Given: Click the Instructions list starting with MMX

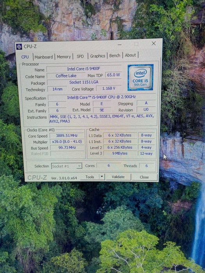Looking at the screenshot, I should (102, 119).
